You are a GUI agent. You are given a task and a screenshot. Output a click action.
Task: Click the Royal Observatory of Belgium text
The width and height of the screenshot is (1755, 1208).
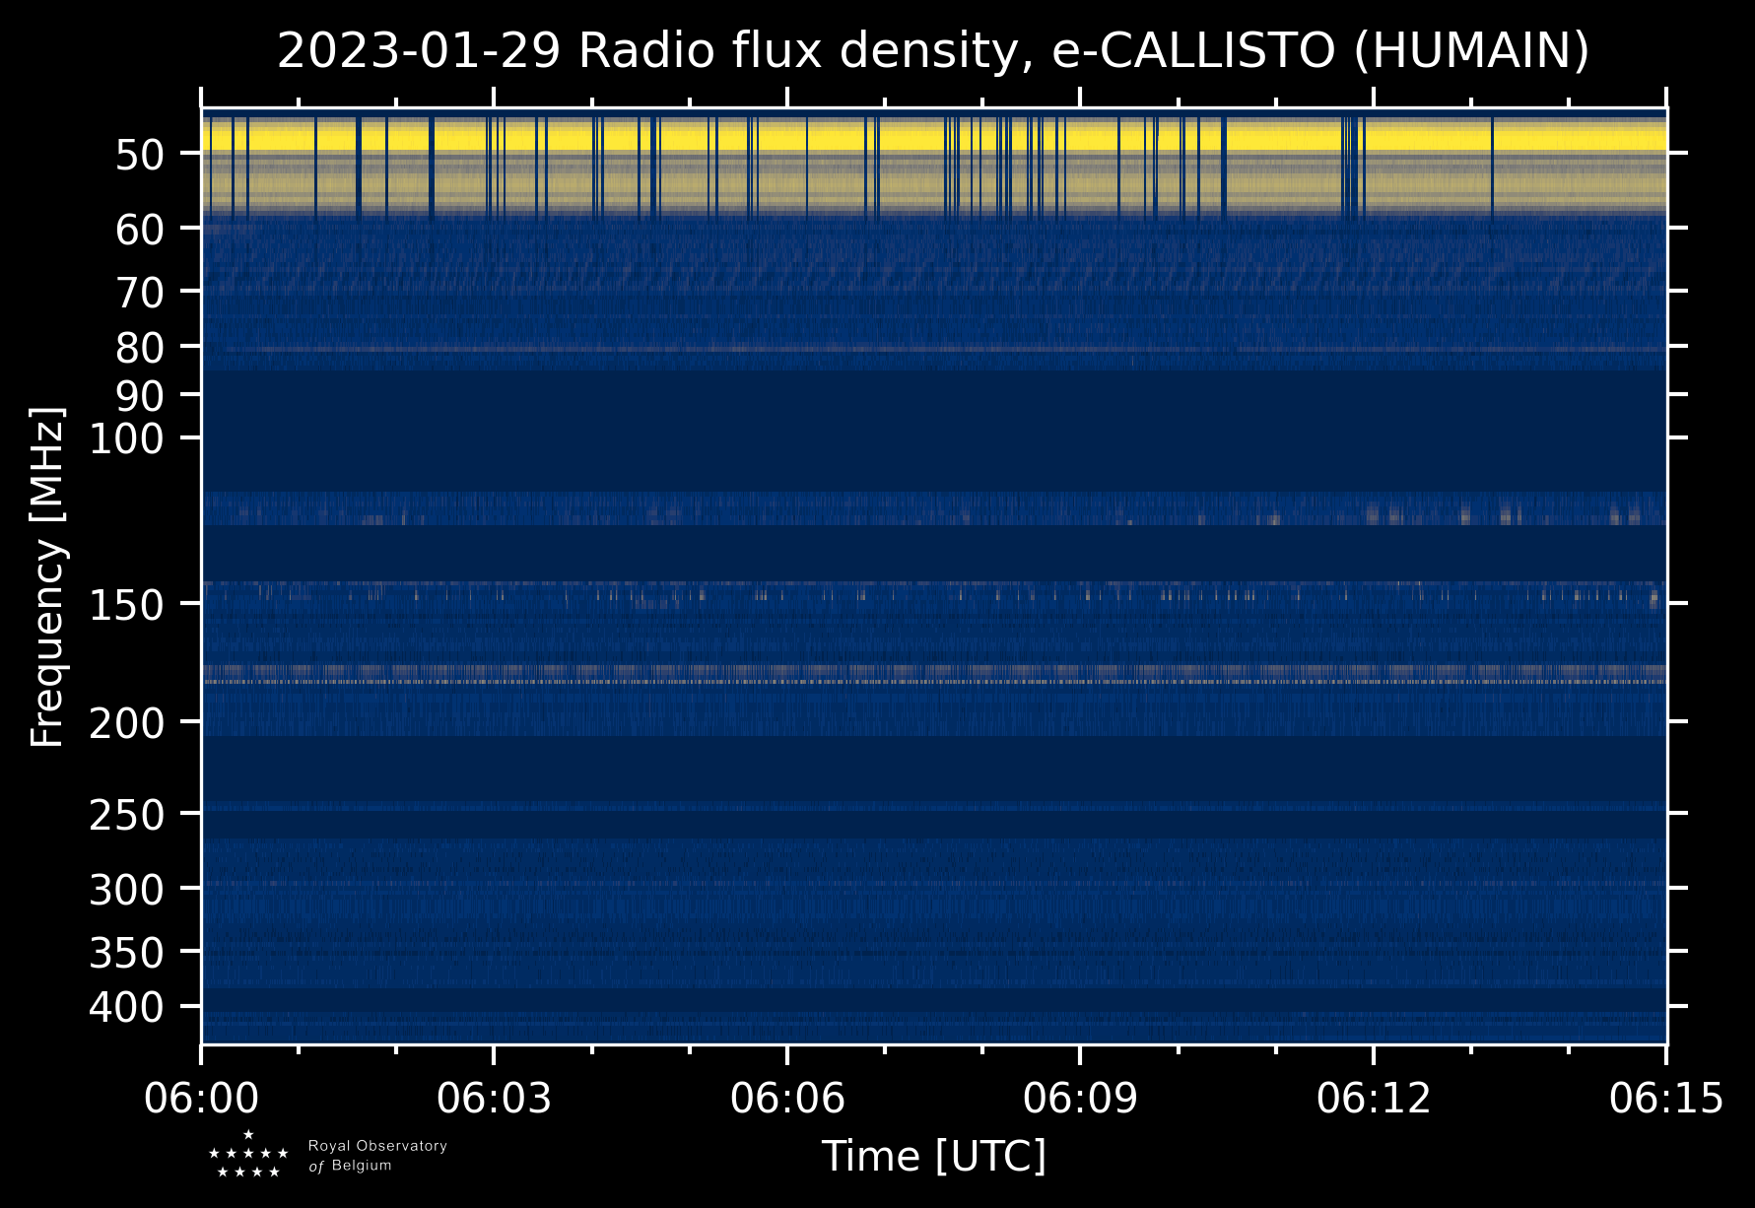(x=377, y=1156)
